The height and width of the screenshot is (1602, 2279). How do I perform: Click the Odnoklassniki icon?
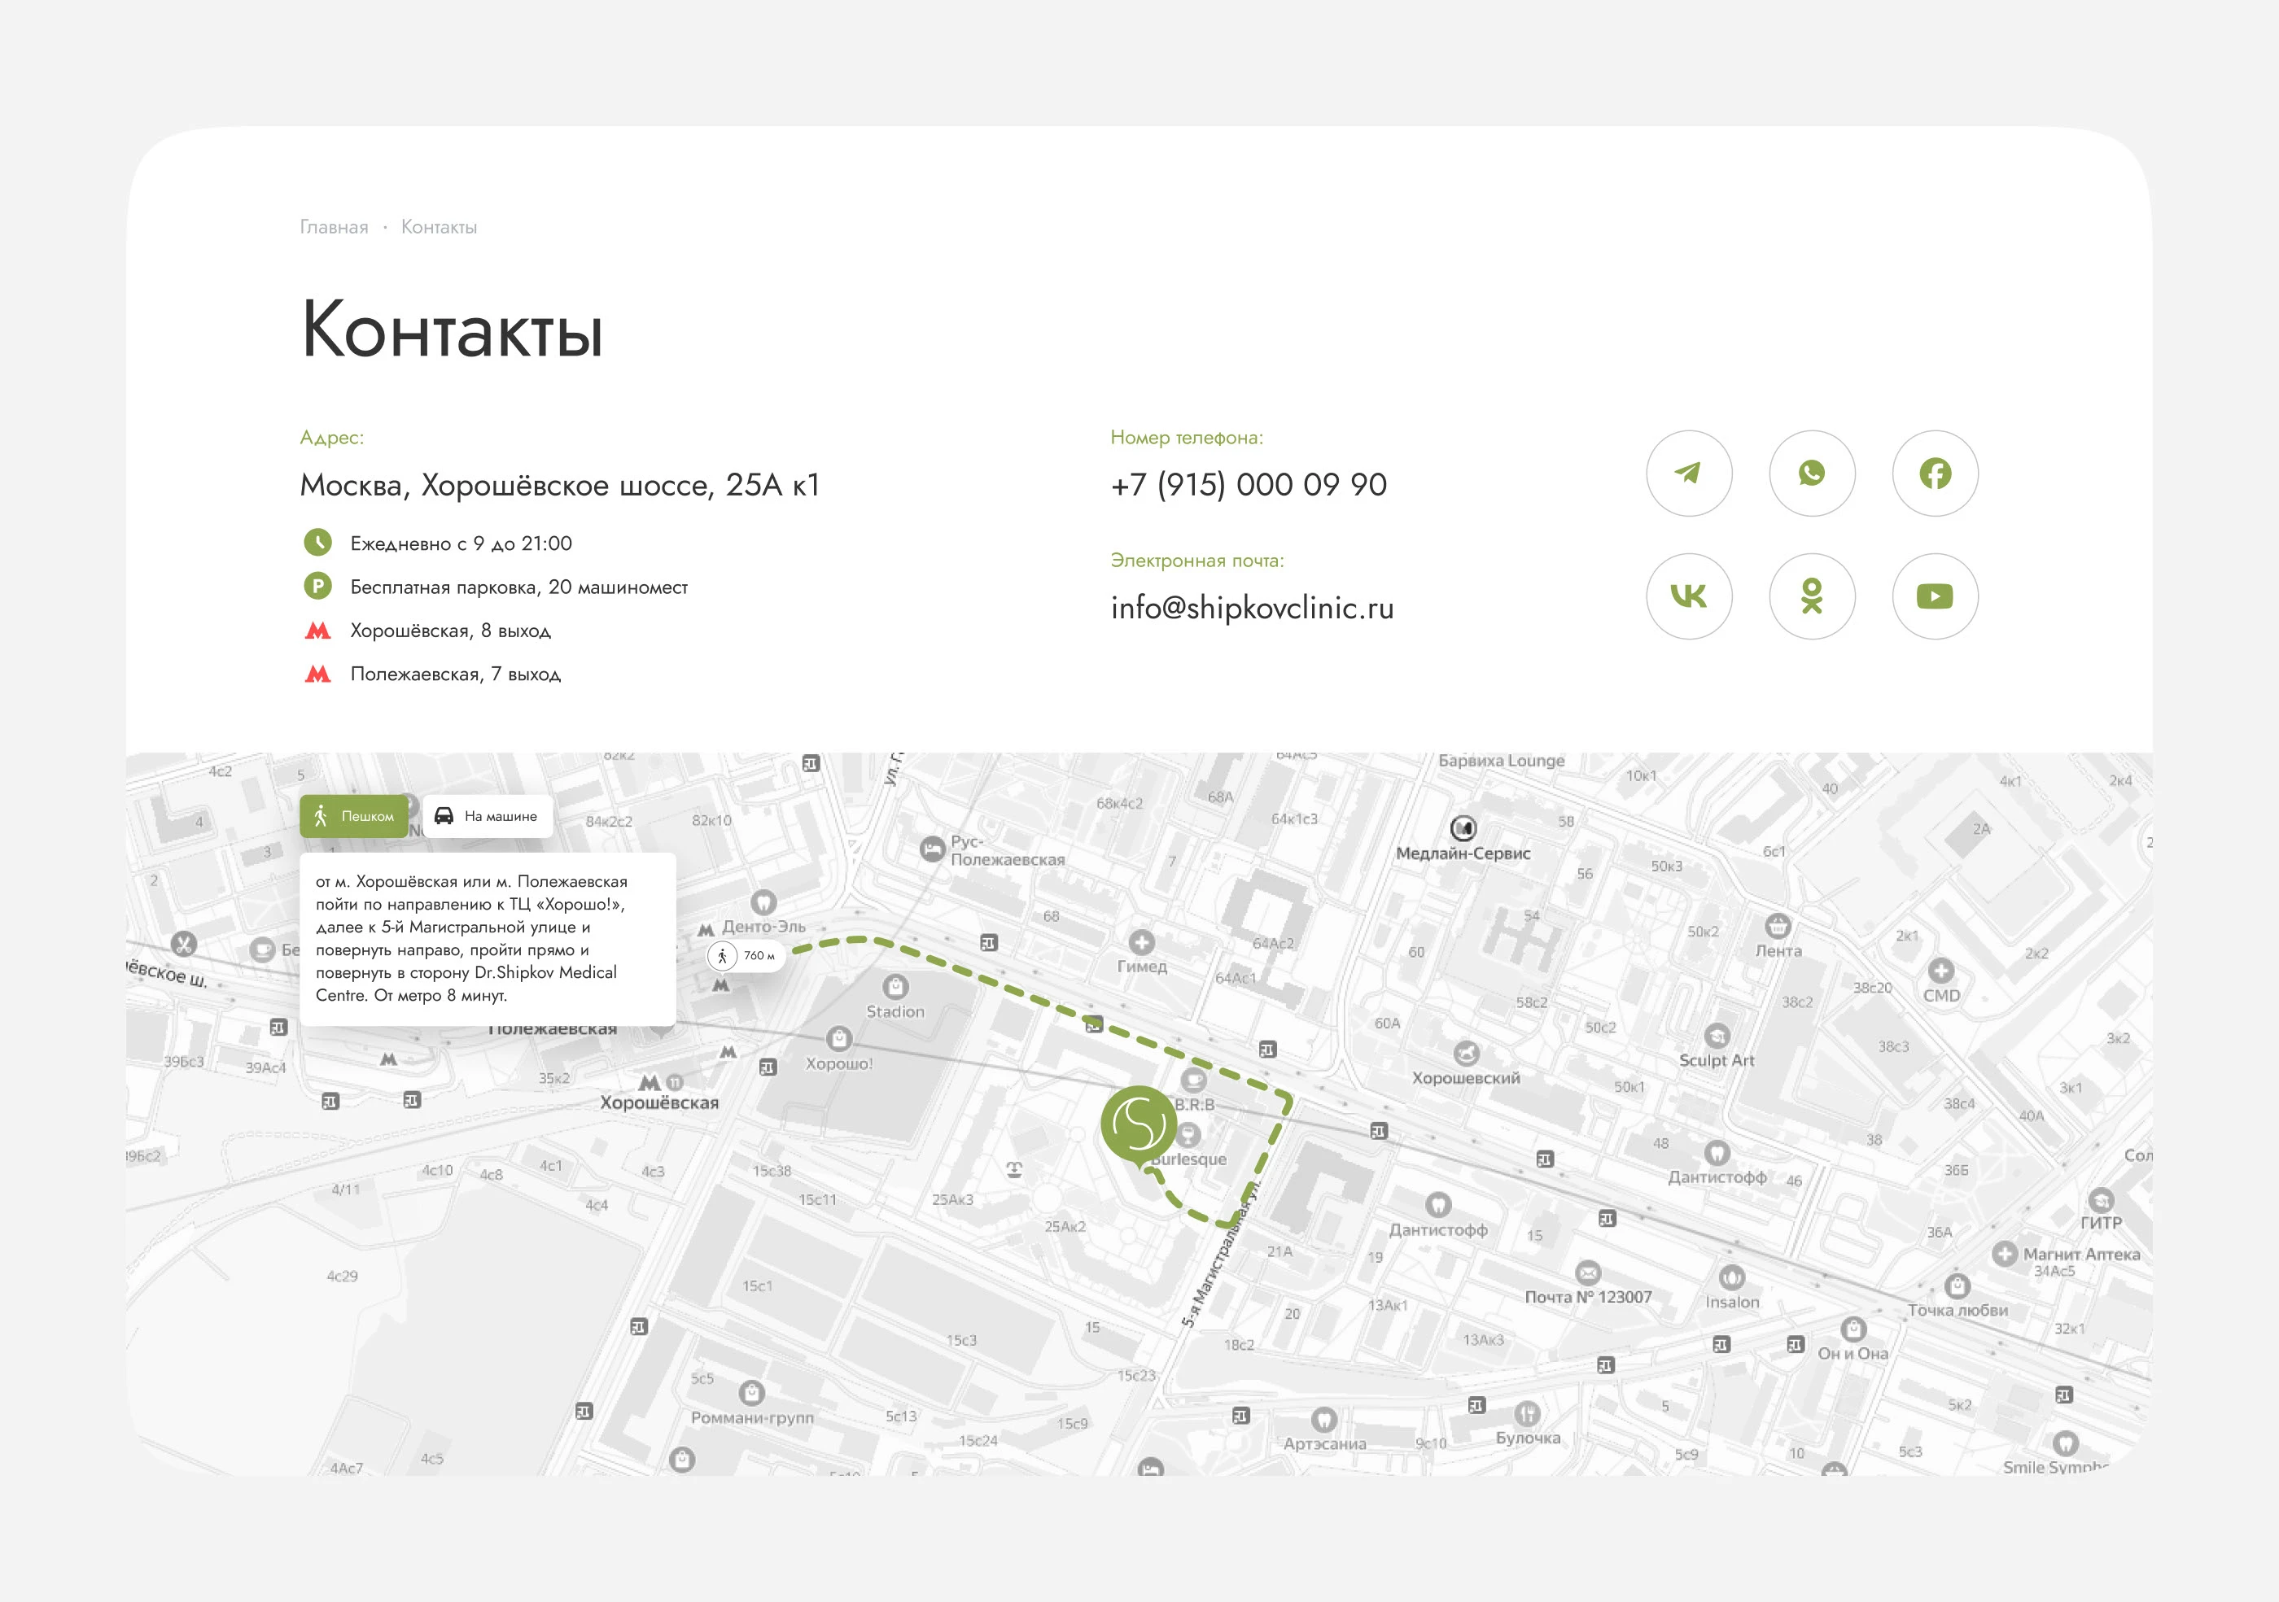[x=1813, y=596]
